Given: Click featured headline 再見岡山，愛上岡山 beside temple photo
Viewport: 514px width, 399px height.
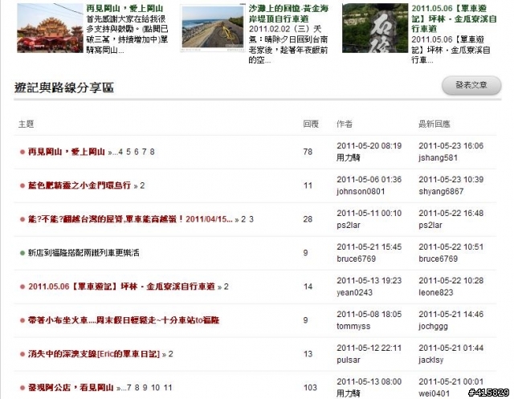Looking at the screenshot, I should [x=125, y=9].
